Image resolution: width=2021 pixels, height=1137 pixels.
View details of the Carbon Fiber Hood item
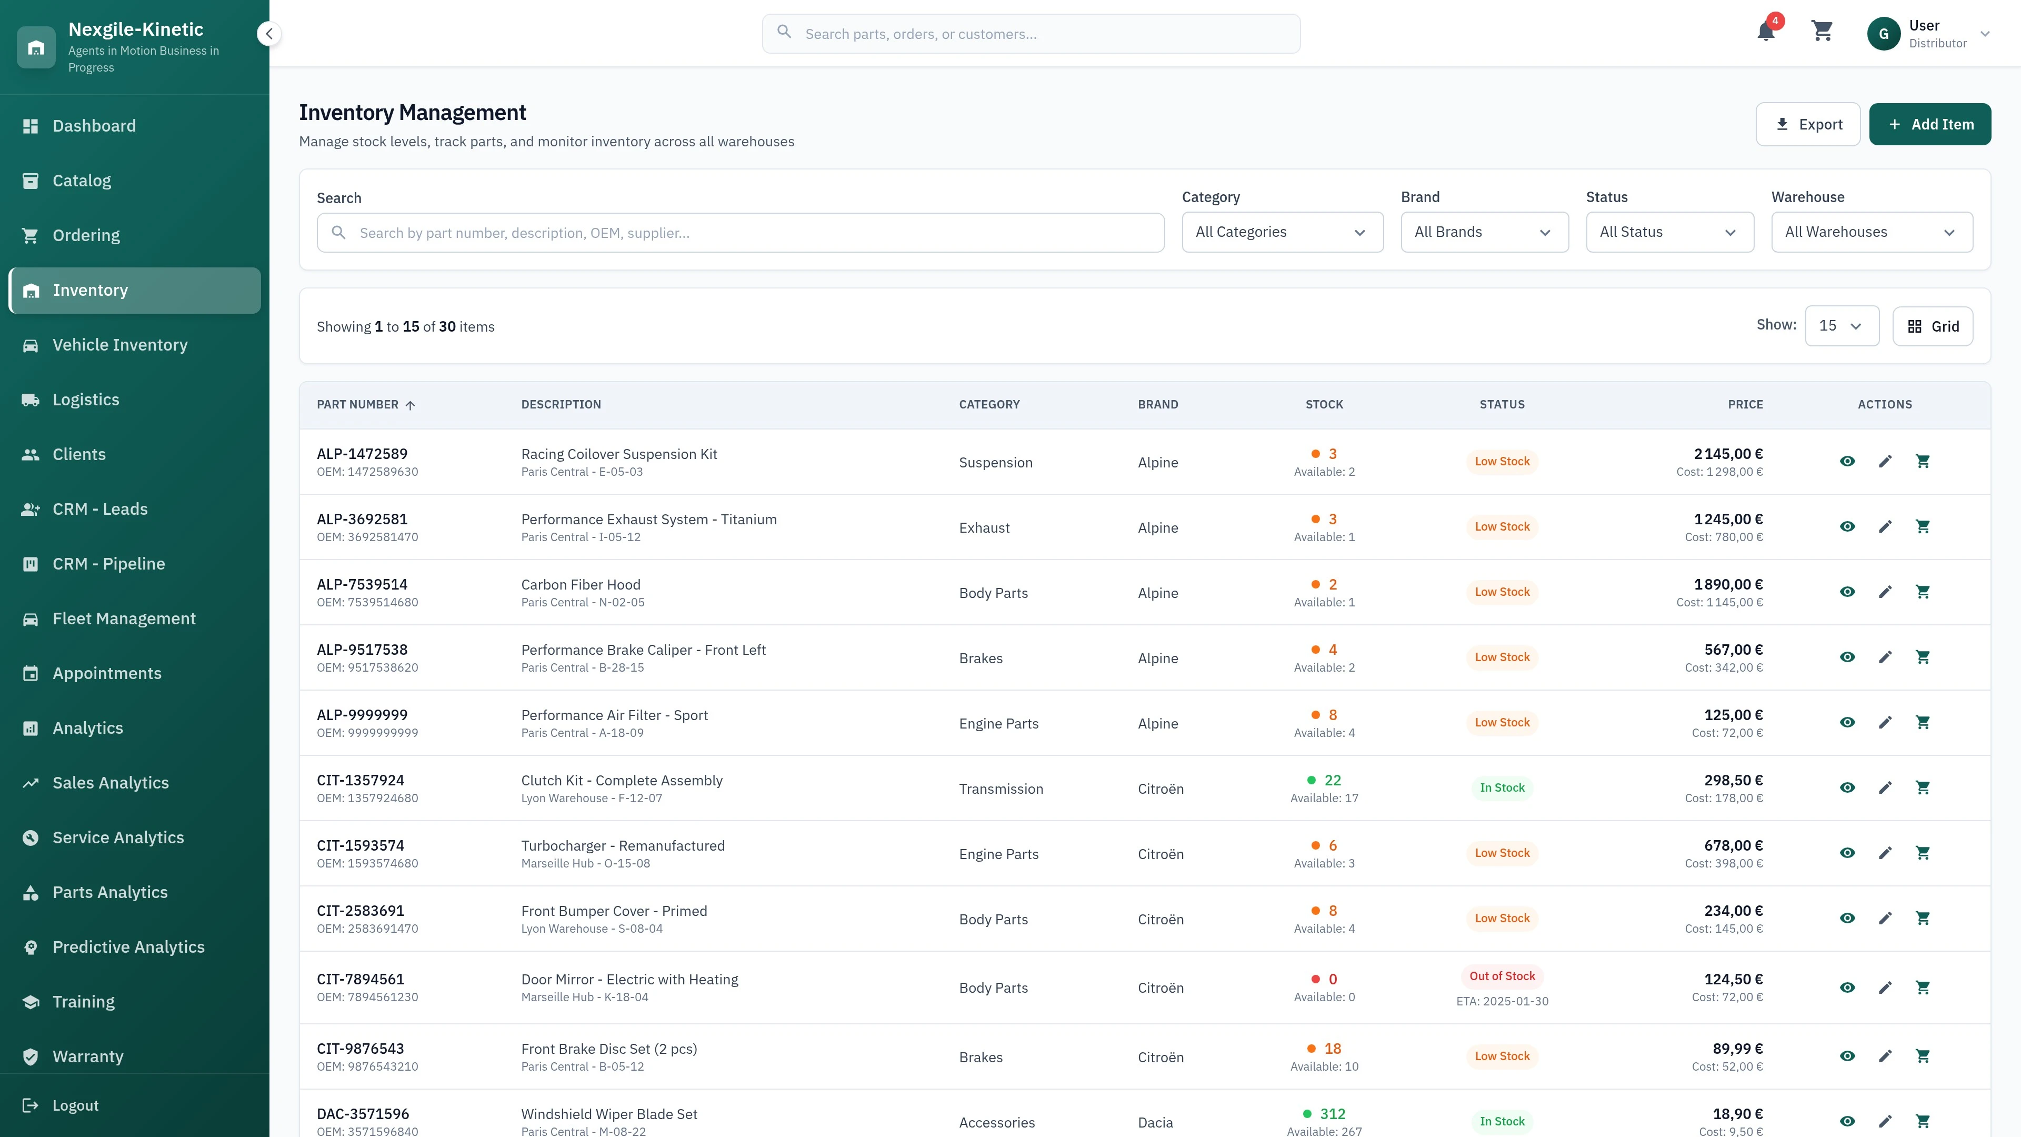coord(1848,592)
